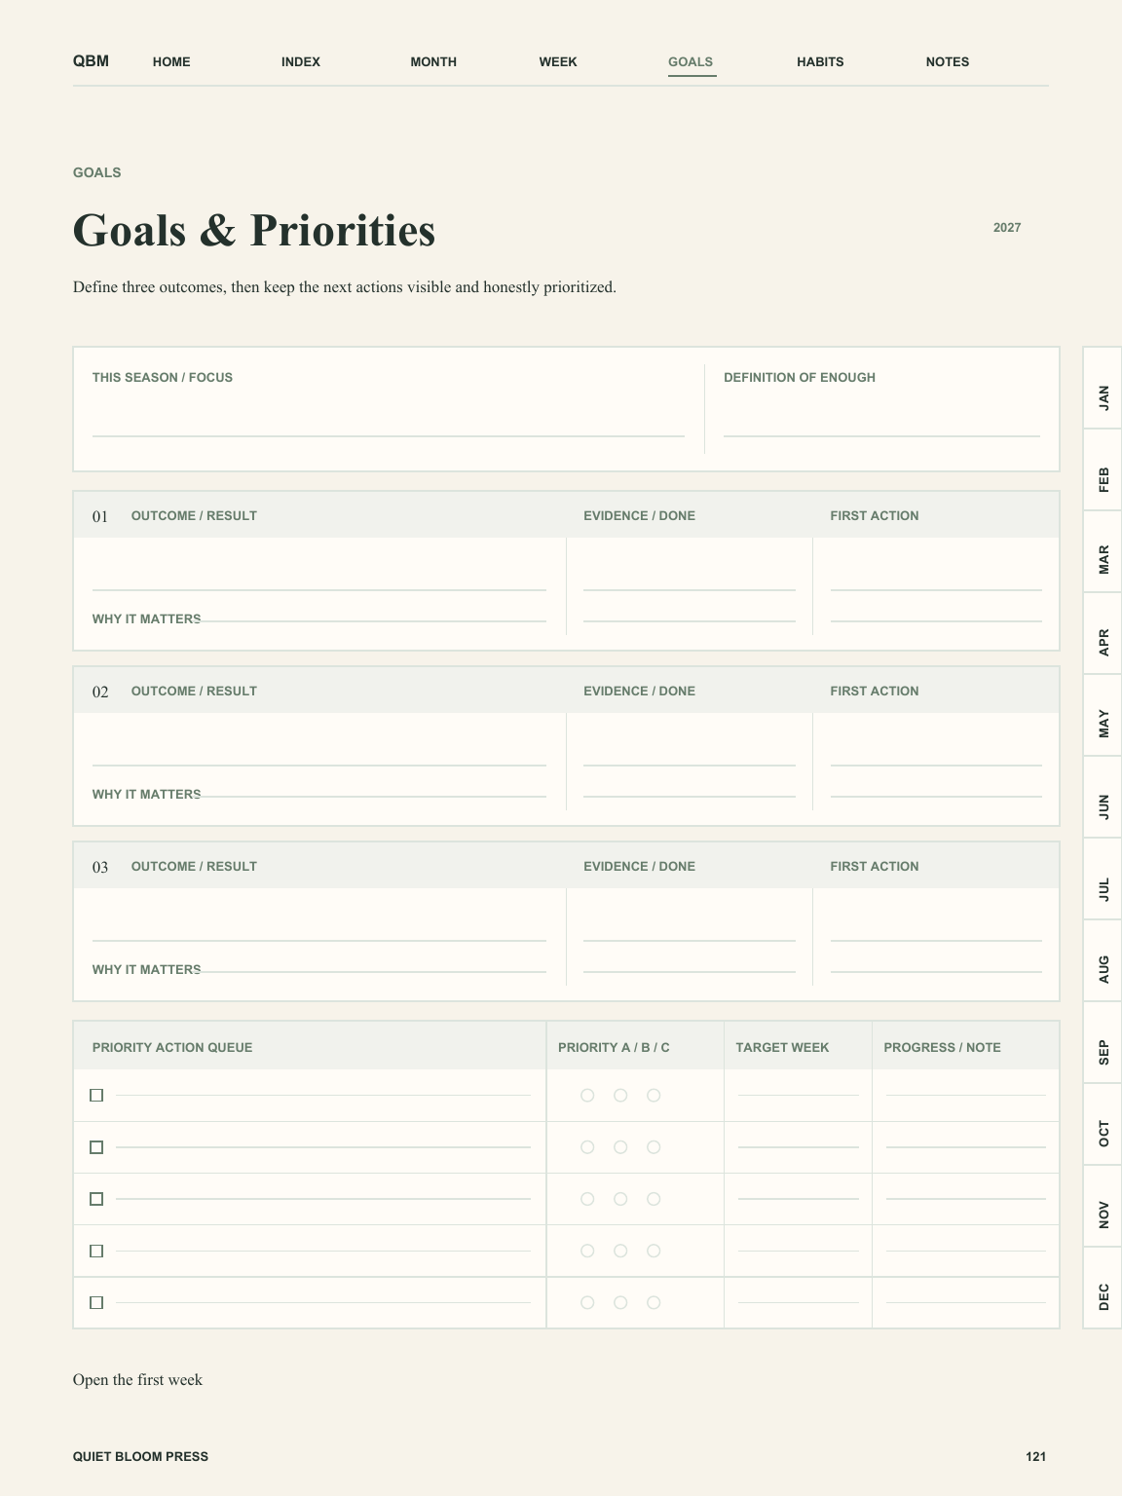Jump to the JAN side tab
The width and height of the screenshot is (1122, 1496).
pos(1103,388)
